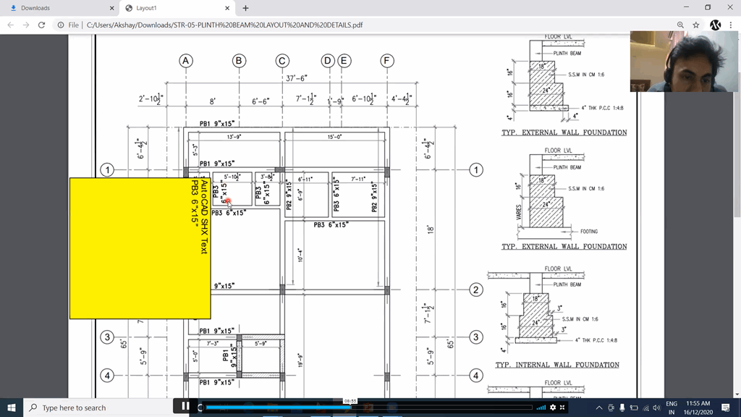The height and width of the screenshot is (417, 741).
Task: Switch the ENG IN input language
Action: (x=672, y=408)
